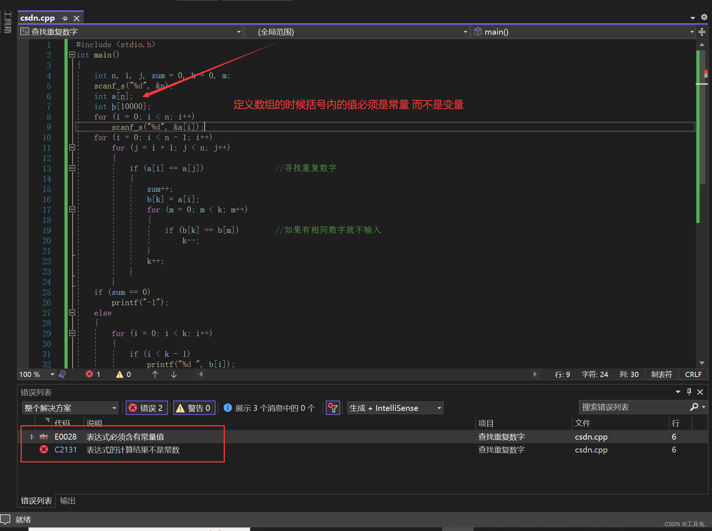
Task: Go to next issue down arrow
Action: coord(174,374)
